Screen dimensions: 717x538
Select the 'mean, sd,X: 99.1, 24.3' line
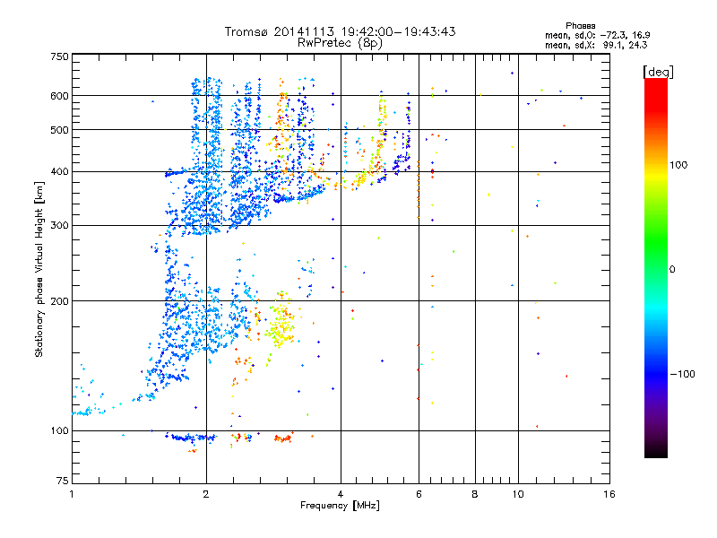pyautogui.click(x=596, y=45)
